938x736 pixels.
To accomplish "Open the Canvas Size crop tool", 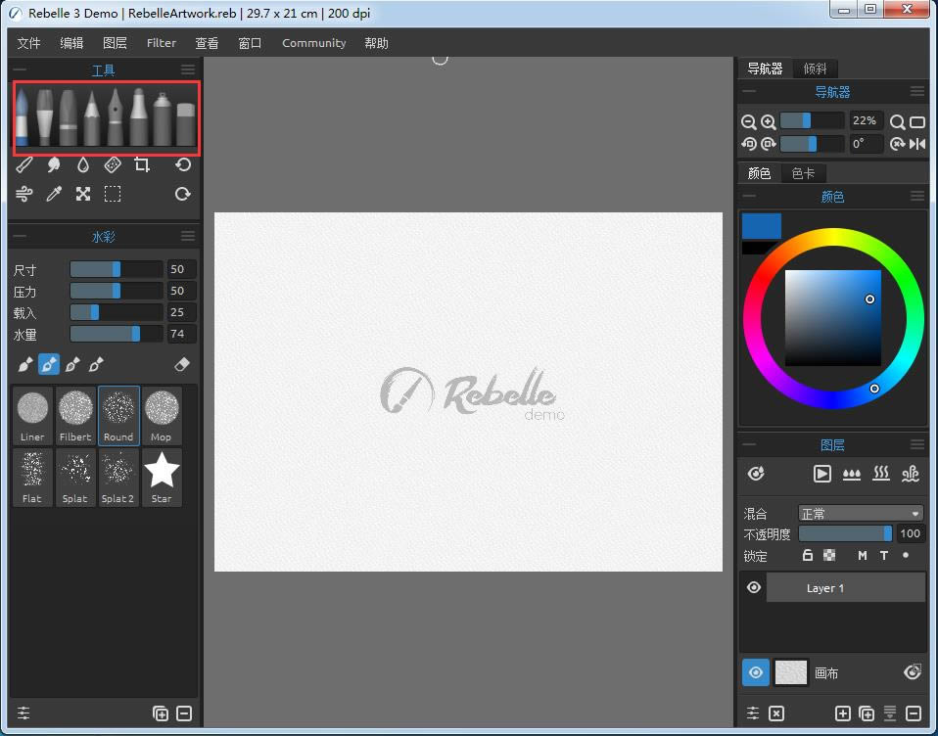I will (142, 164).
